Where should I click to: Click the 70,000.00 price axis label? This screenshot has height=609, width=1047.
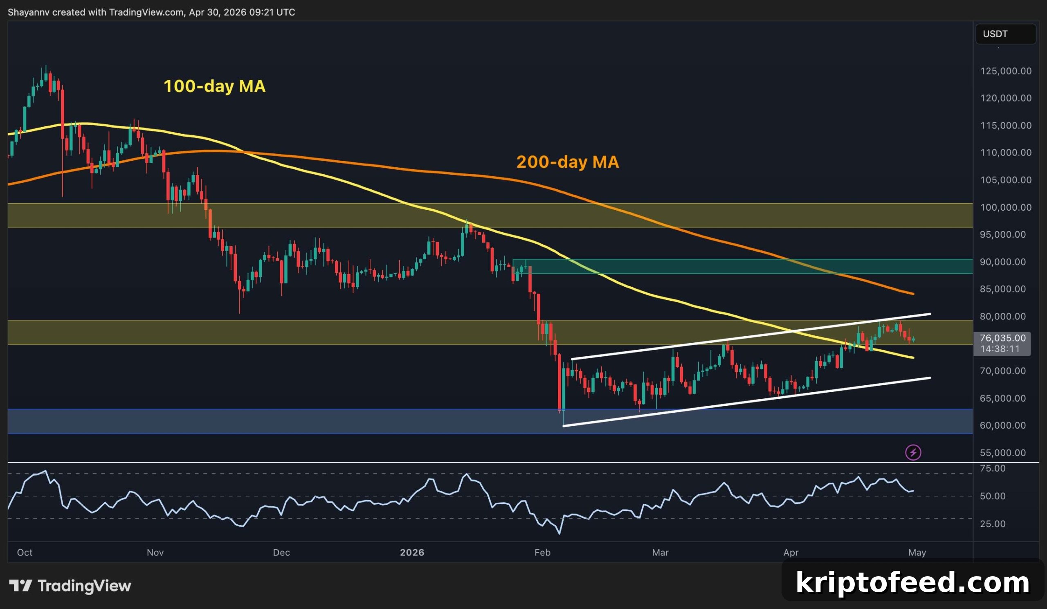click(1003, 371)
